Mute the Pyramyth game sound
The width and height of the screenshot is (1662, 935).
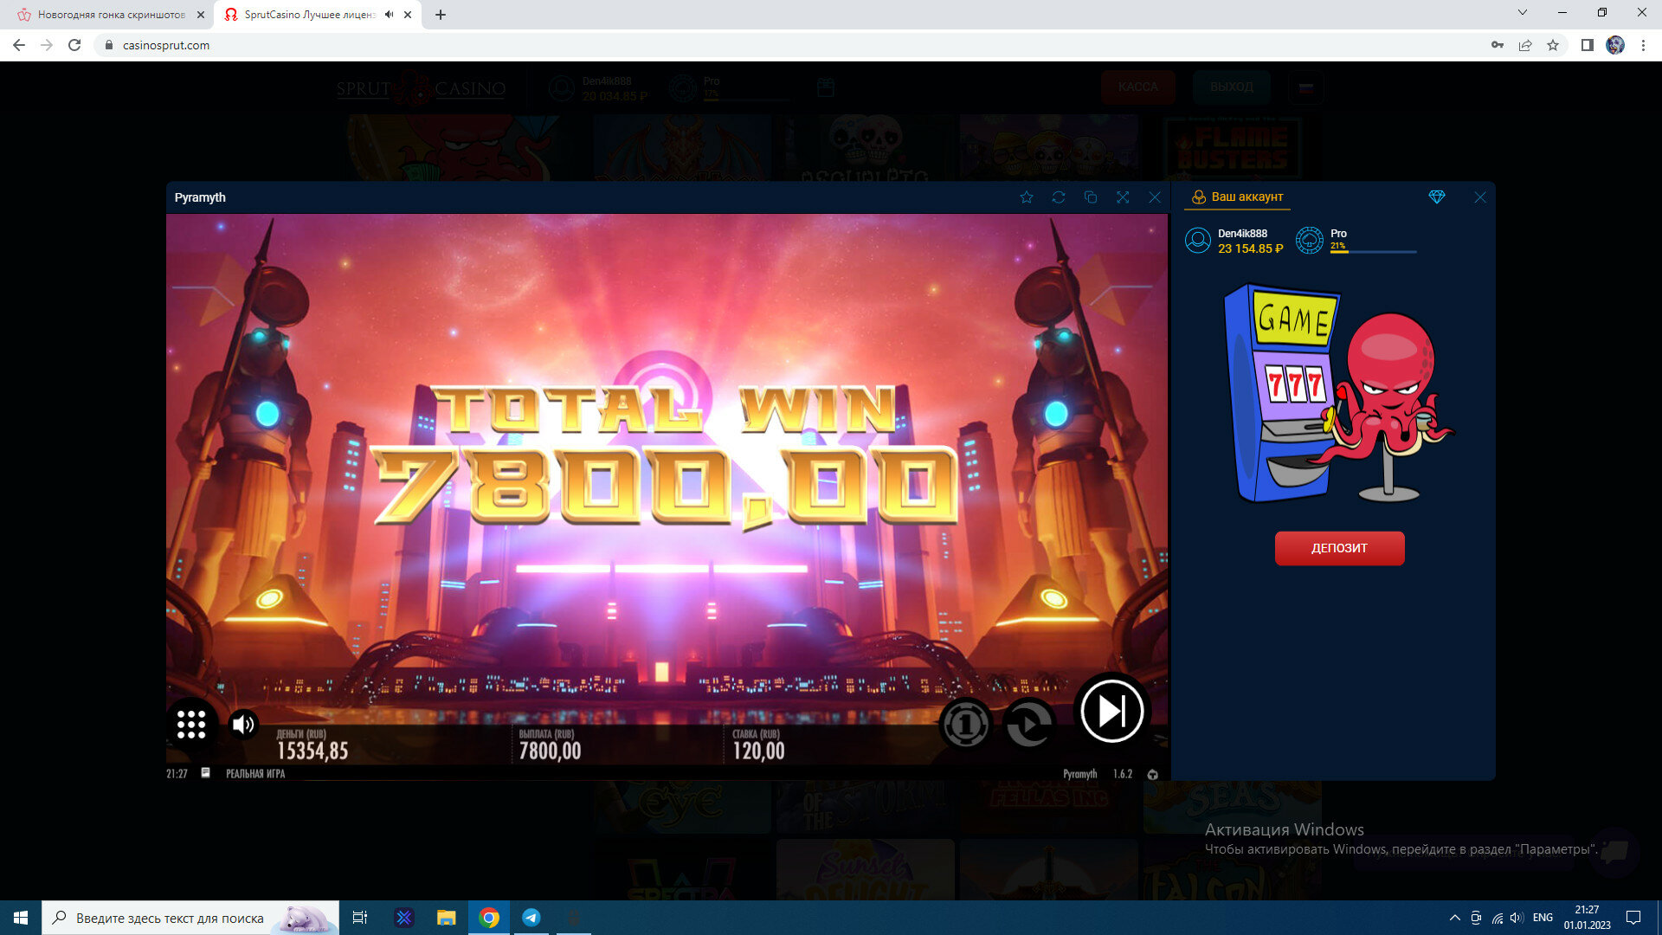tap(243, 724)
